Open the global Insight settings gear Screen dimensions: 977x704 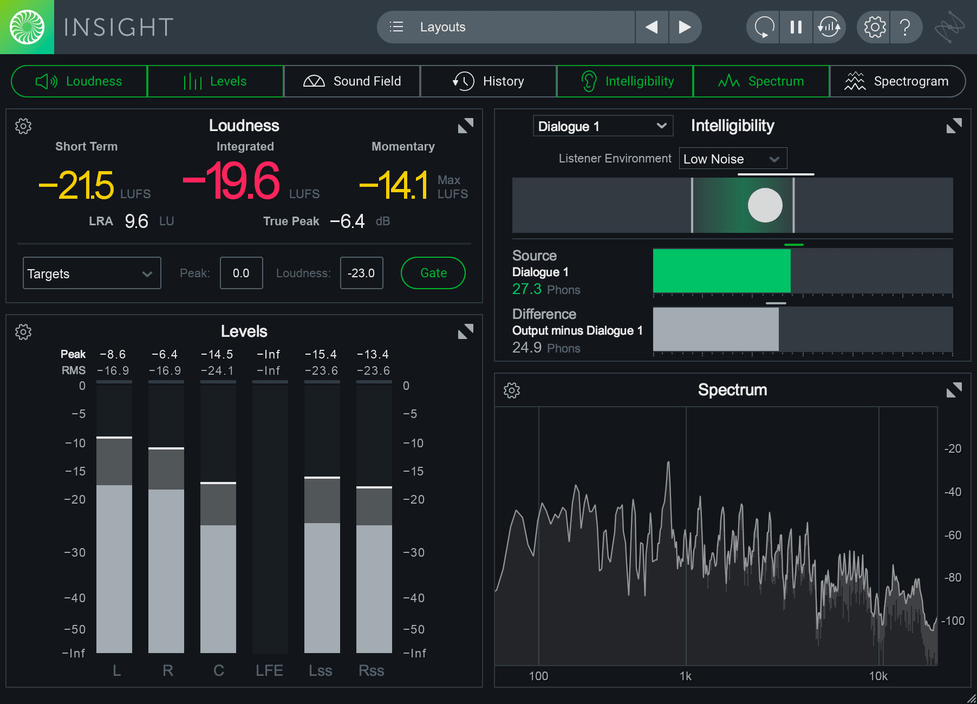873,27
